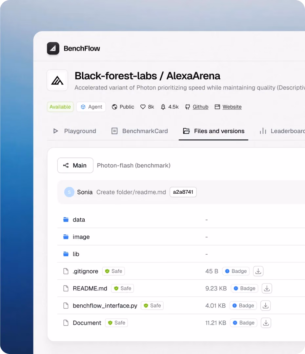Switch to the BenchmarkCard tab
The image size is (305, 354).
140,131
